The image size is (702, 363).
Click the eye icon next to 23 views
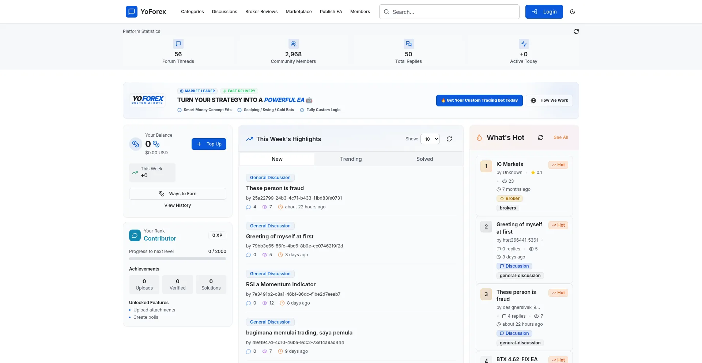[505, 181]
